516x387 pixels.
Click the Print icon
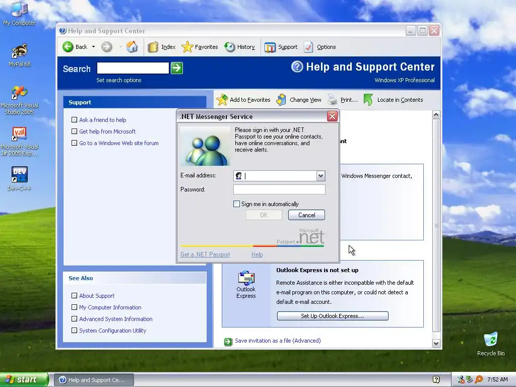click(333, 99)
